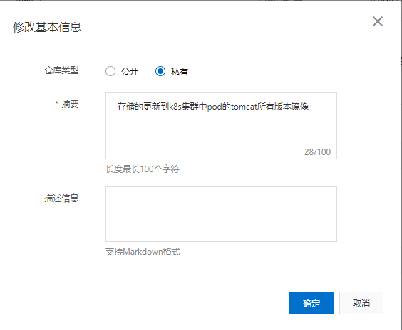Confirm changes with the 确定 button

click(311, 303)
